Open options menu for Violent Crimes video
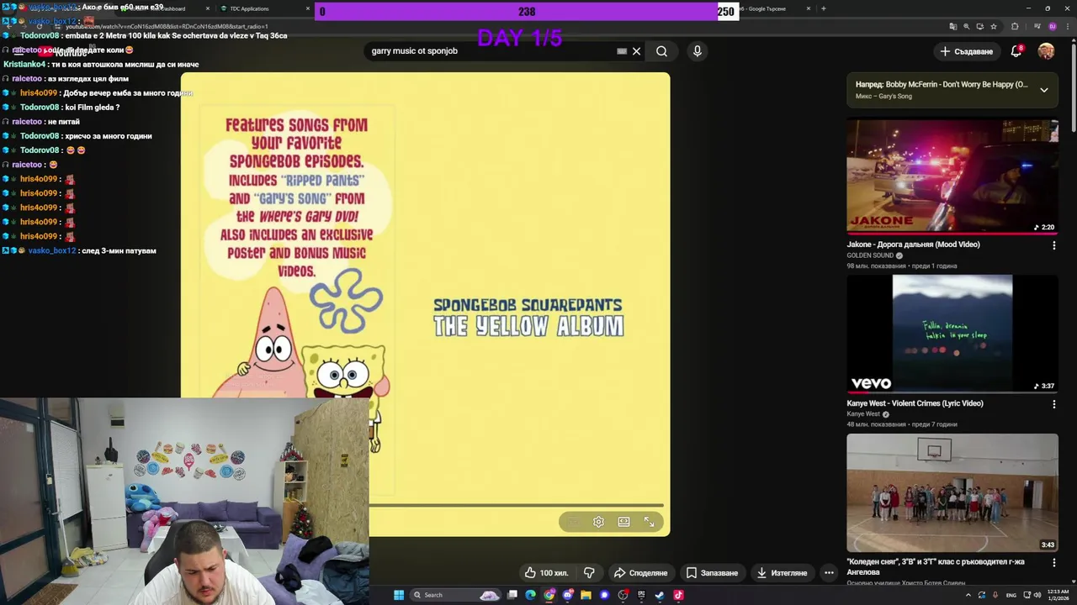This screenshot has height=605, width=1077. click(x=1053, y=404)
